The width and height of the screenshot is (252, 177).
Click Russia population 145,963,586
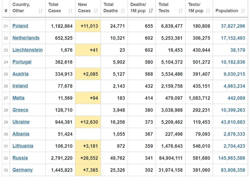(232, 158)
